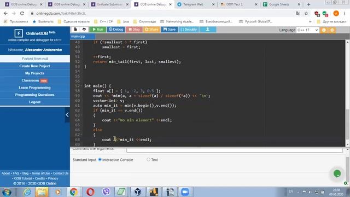Select the main.cpp file tab
The image size is (350, 197).
(83, 37)
